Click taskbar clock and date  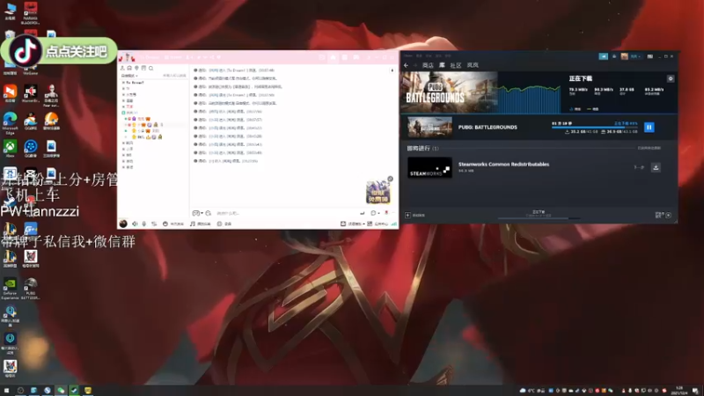(x=678, y=391)
